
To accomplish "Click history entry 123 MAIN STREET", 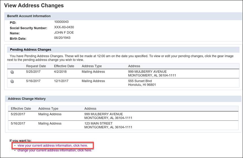I will [x=123, y=125].
